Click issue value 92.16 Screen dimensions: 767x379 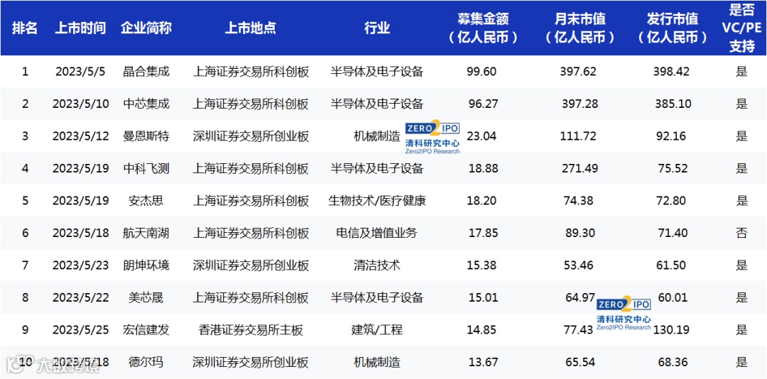coord(673,136)
